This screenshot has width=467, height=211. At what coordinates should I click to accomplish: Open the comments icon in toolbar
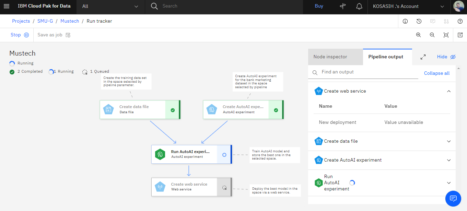433,21
